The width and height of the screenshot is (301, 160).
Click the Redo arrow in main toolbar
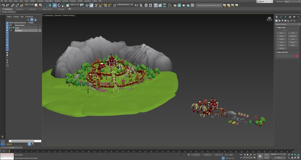8,5
